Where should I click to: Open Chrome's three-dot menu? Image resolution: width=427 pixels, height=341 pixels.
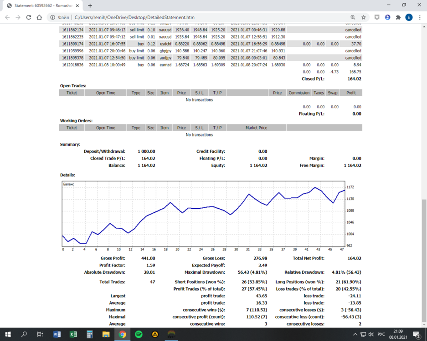pyautogui.click(x=420, y=17)
